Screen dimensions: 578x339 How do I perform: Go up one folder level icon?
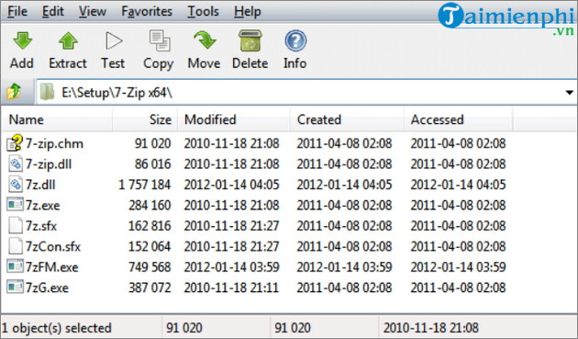[14, 92]
